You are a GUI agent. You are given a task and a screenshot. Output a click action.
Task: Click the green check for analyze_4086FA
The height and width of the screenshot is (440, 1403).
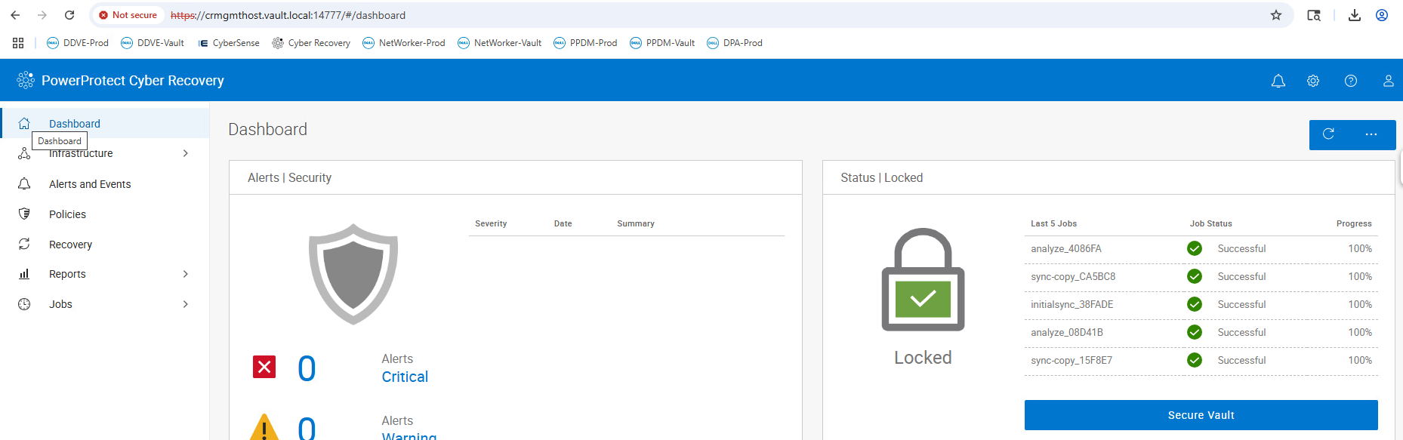[1195, 248]
